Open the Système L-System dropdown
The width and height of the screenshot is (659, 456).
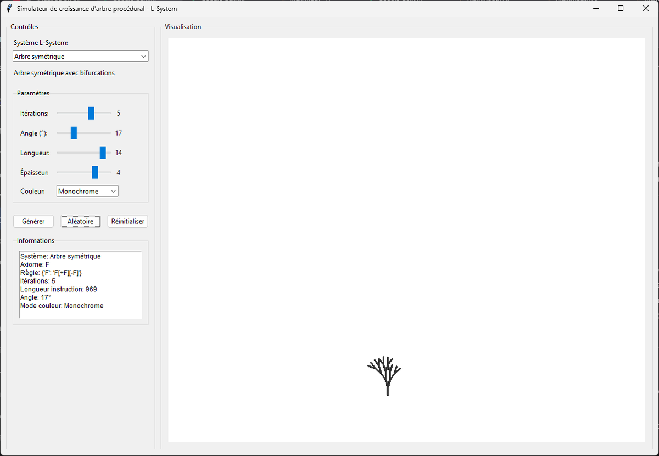pyautogui.click(x=80, y=56)
